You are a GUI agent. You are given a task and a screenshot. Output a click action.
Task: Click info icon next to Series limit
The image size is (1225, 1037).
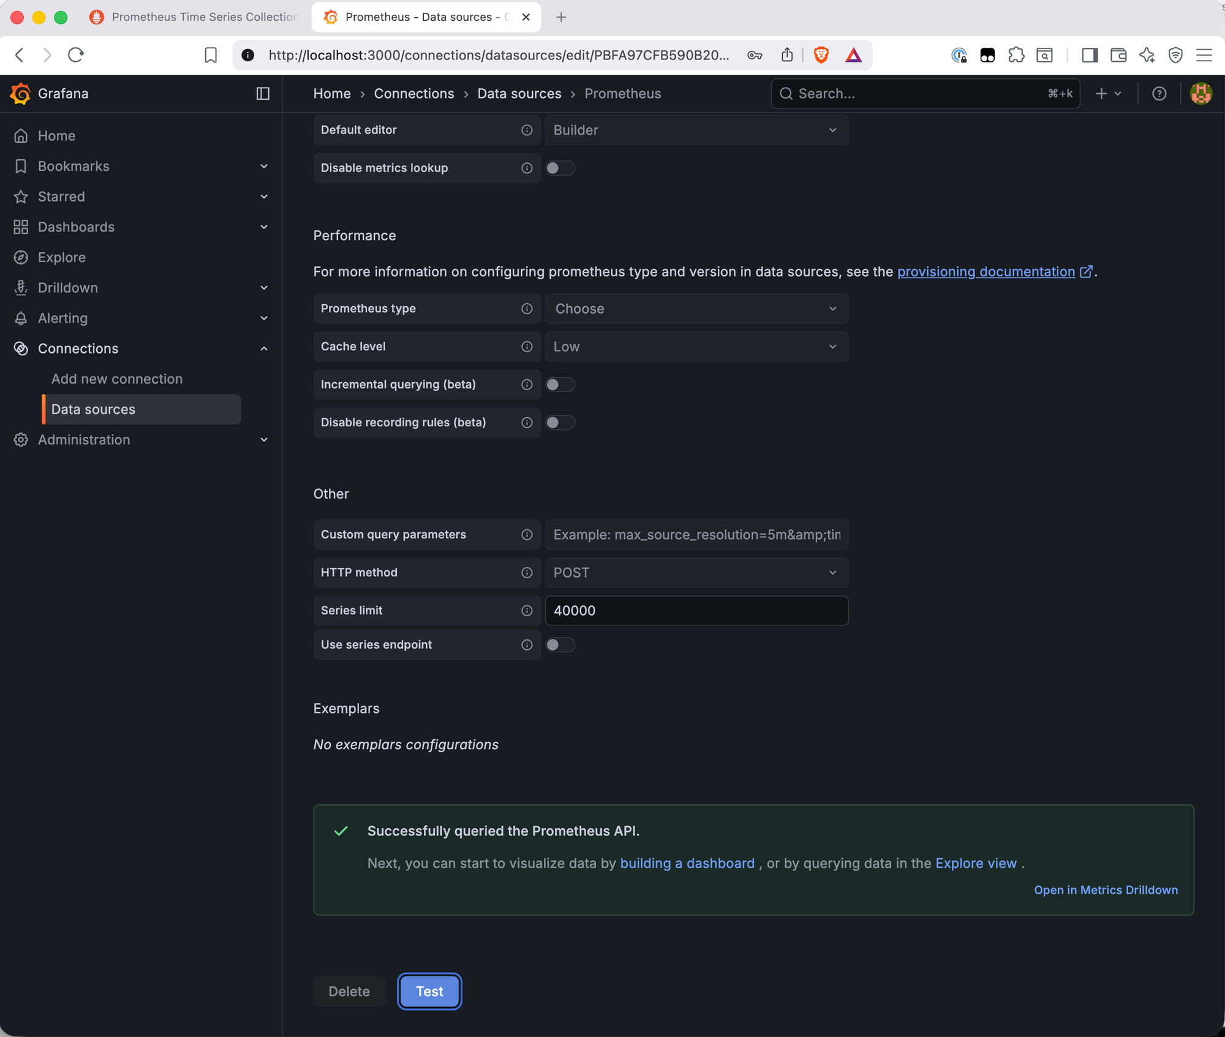point(527,611)
